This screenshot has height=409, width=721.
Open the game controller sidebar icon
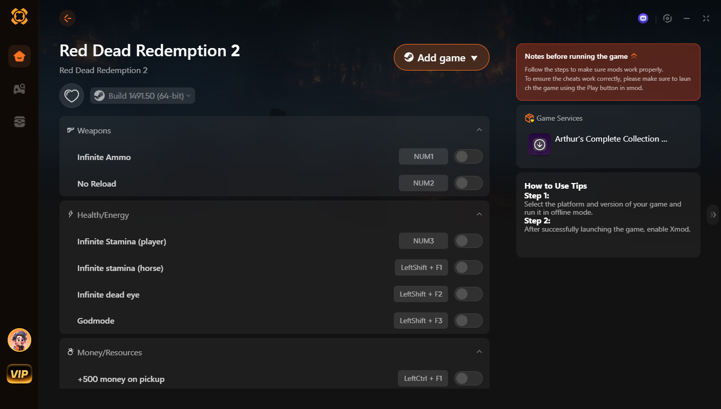coord(19,89)
